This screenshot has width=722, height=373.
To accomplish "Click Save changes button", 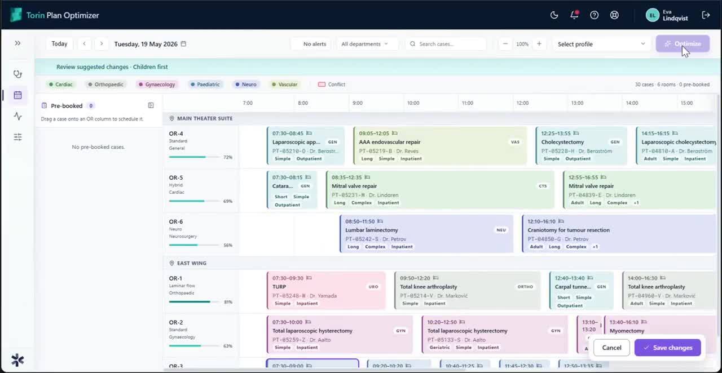I will 667,348.
